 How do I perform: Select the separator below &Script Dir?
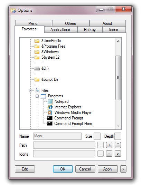(42, 85)
